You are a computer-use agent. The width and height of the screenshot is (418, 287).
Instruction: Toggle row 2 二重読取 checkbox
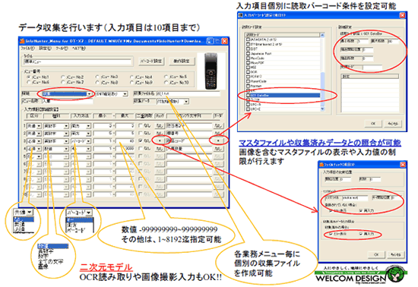pyautogui.click(x=141, y=133)
